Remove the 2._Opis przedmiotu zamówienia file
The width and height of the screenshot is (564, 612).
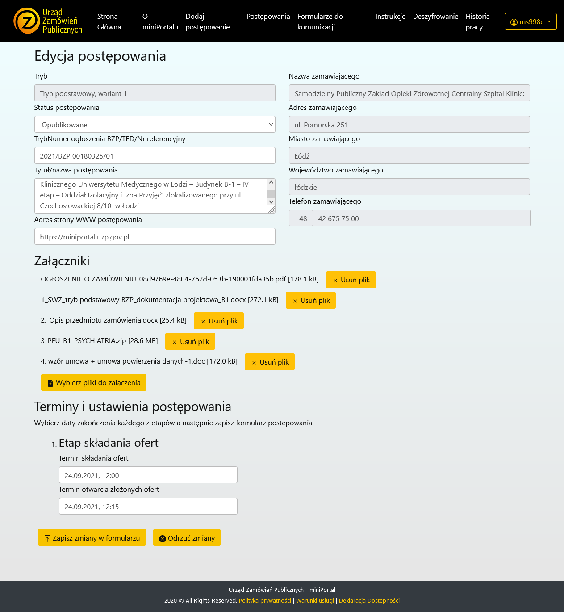click(x=218, y=321)
